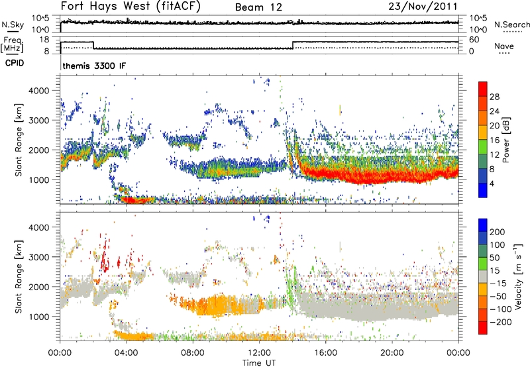The height and width of the screenshot is (367, 530).
Task: Click the 'Nave' legend label
Action: pos(504,46)
